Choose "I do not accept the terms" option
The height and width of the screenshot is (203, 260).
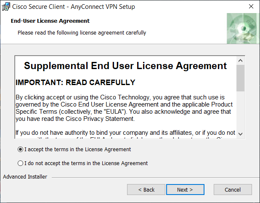point(21,163)
